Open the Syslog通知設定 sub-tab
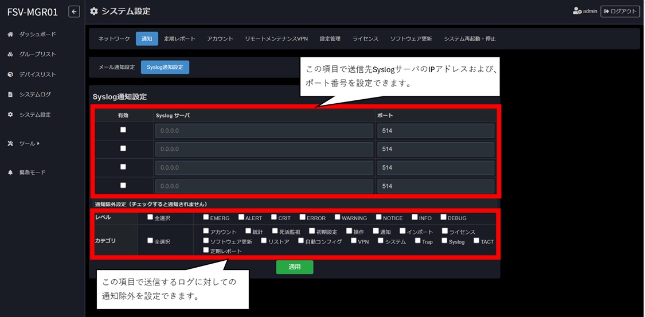Viewport: 645px width, 317px height. [165, 67]
